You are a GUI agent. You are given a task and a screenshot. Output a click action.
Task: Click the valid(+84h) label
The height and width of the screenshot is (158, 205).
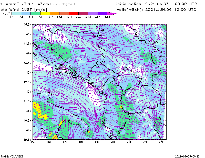coord(130,10)
